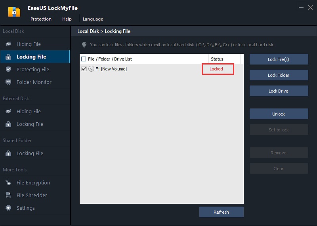
Task: Click the Local Disk > Locking File breadcrumb
Action: pos(104,31)
